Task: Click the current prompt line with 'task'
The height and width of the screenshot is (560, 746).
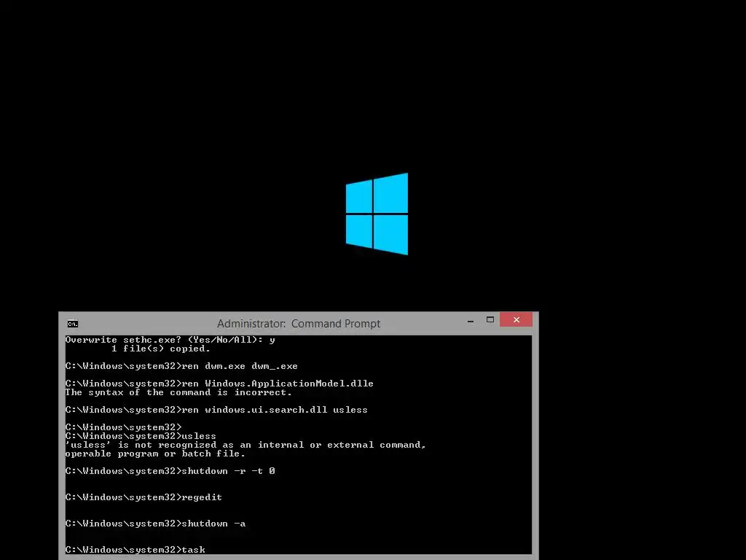Action: tap(135, 550)
